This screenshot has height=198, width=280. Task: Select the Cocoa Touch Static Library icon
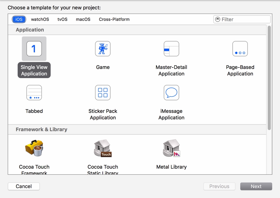coord(103,149)
